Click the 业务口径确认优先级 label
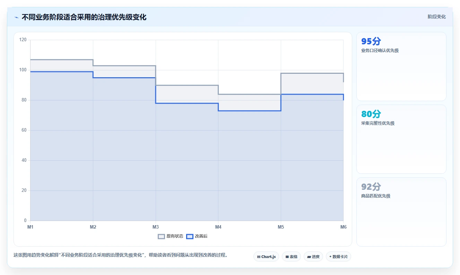The image size is (460, 275). pyautogui.click(x=380, y=51)
